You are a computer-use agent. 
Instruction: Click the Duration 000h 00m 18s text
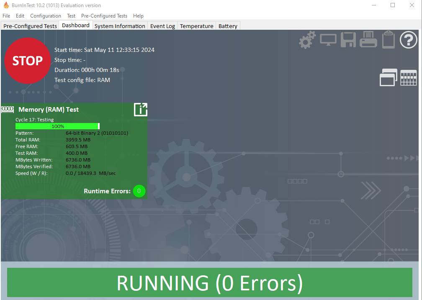click(x=87, y=70)
